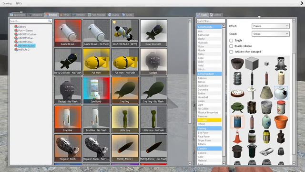The width and height of the screenshot is (305, 172).
Task: Select HBOMBS Custom category
Action: point(27,34)
